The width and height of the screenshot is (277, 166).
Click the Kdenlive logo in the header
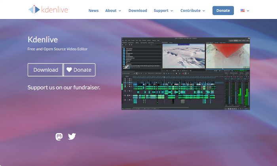[48, 10]
